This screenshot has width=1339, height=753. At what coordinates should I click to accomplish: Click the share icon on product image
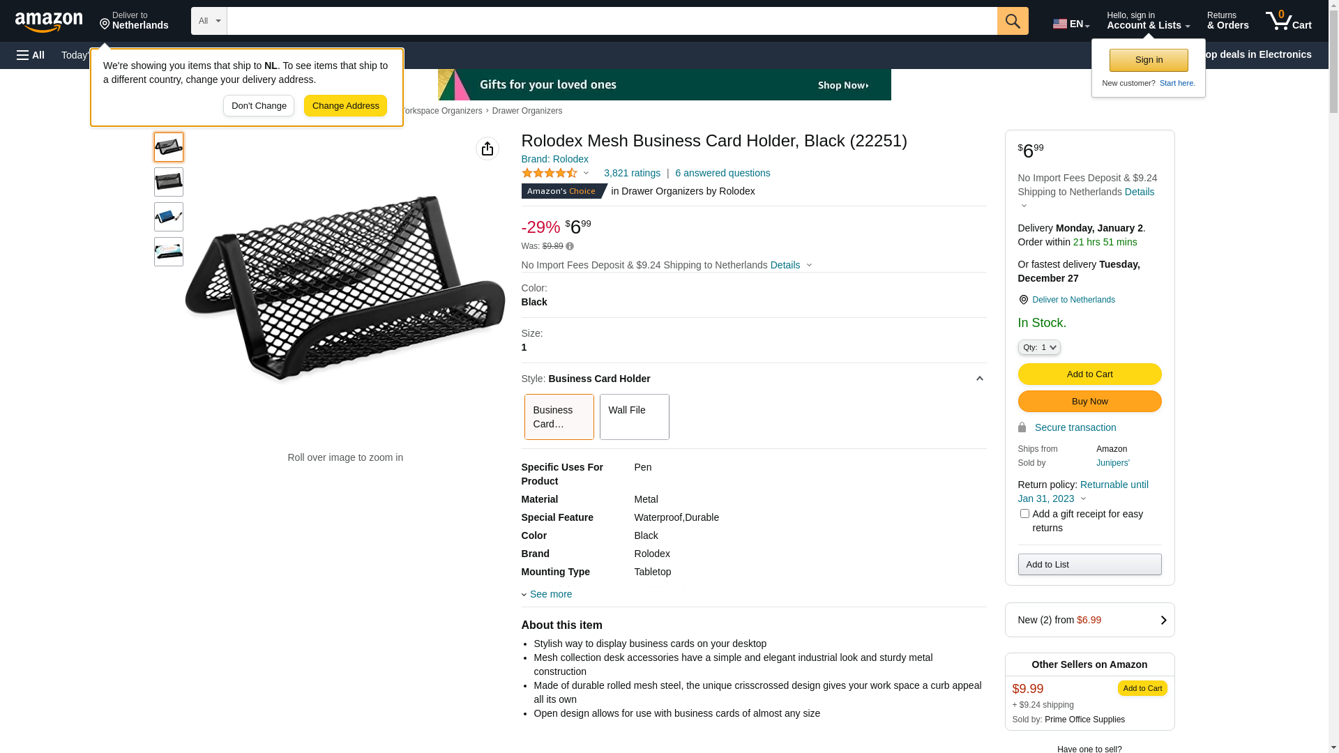coord(487,149)
